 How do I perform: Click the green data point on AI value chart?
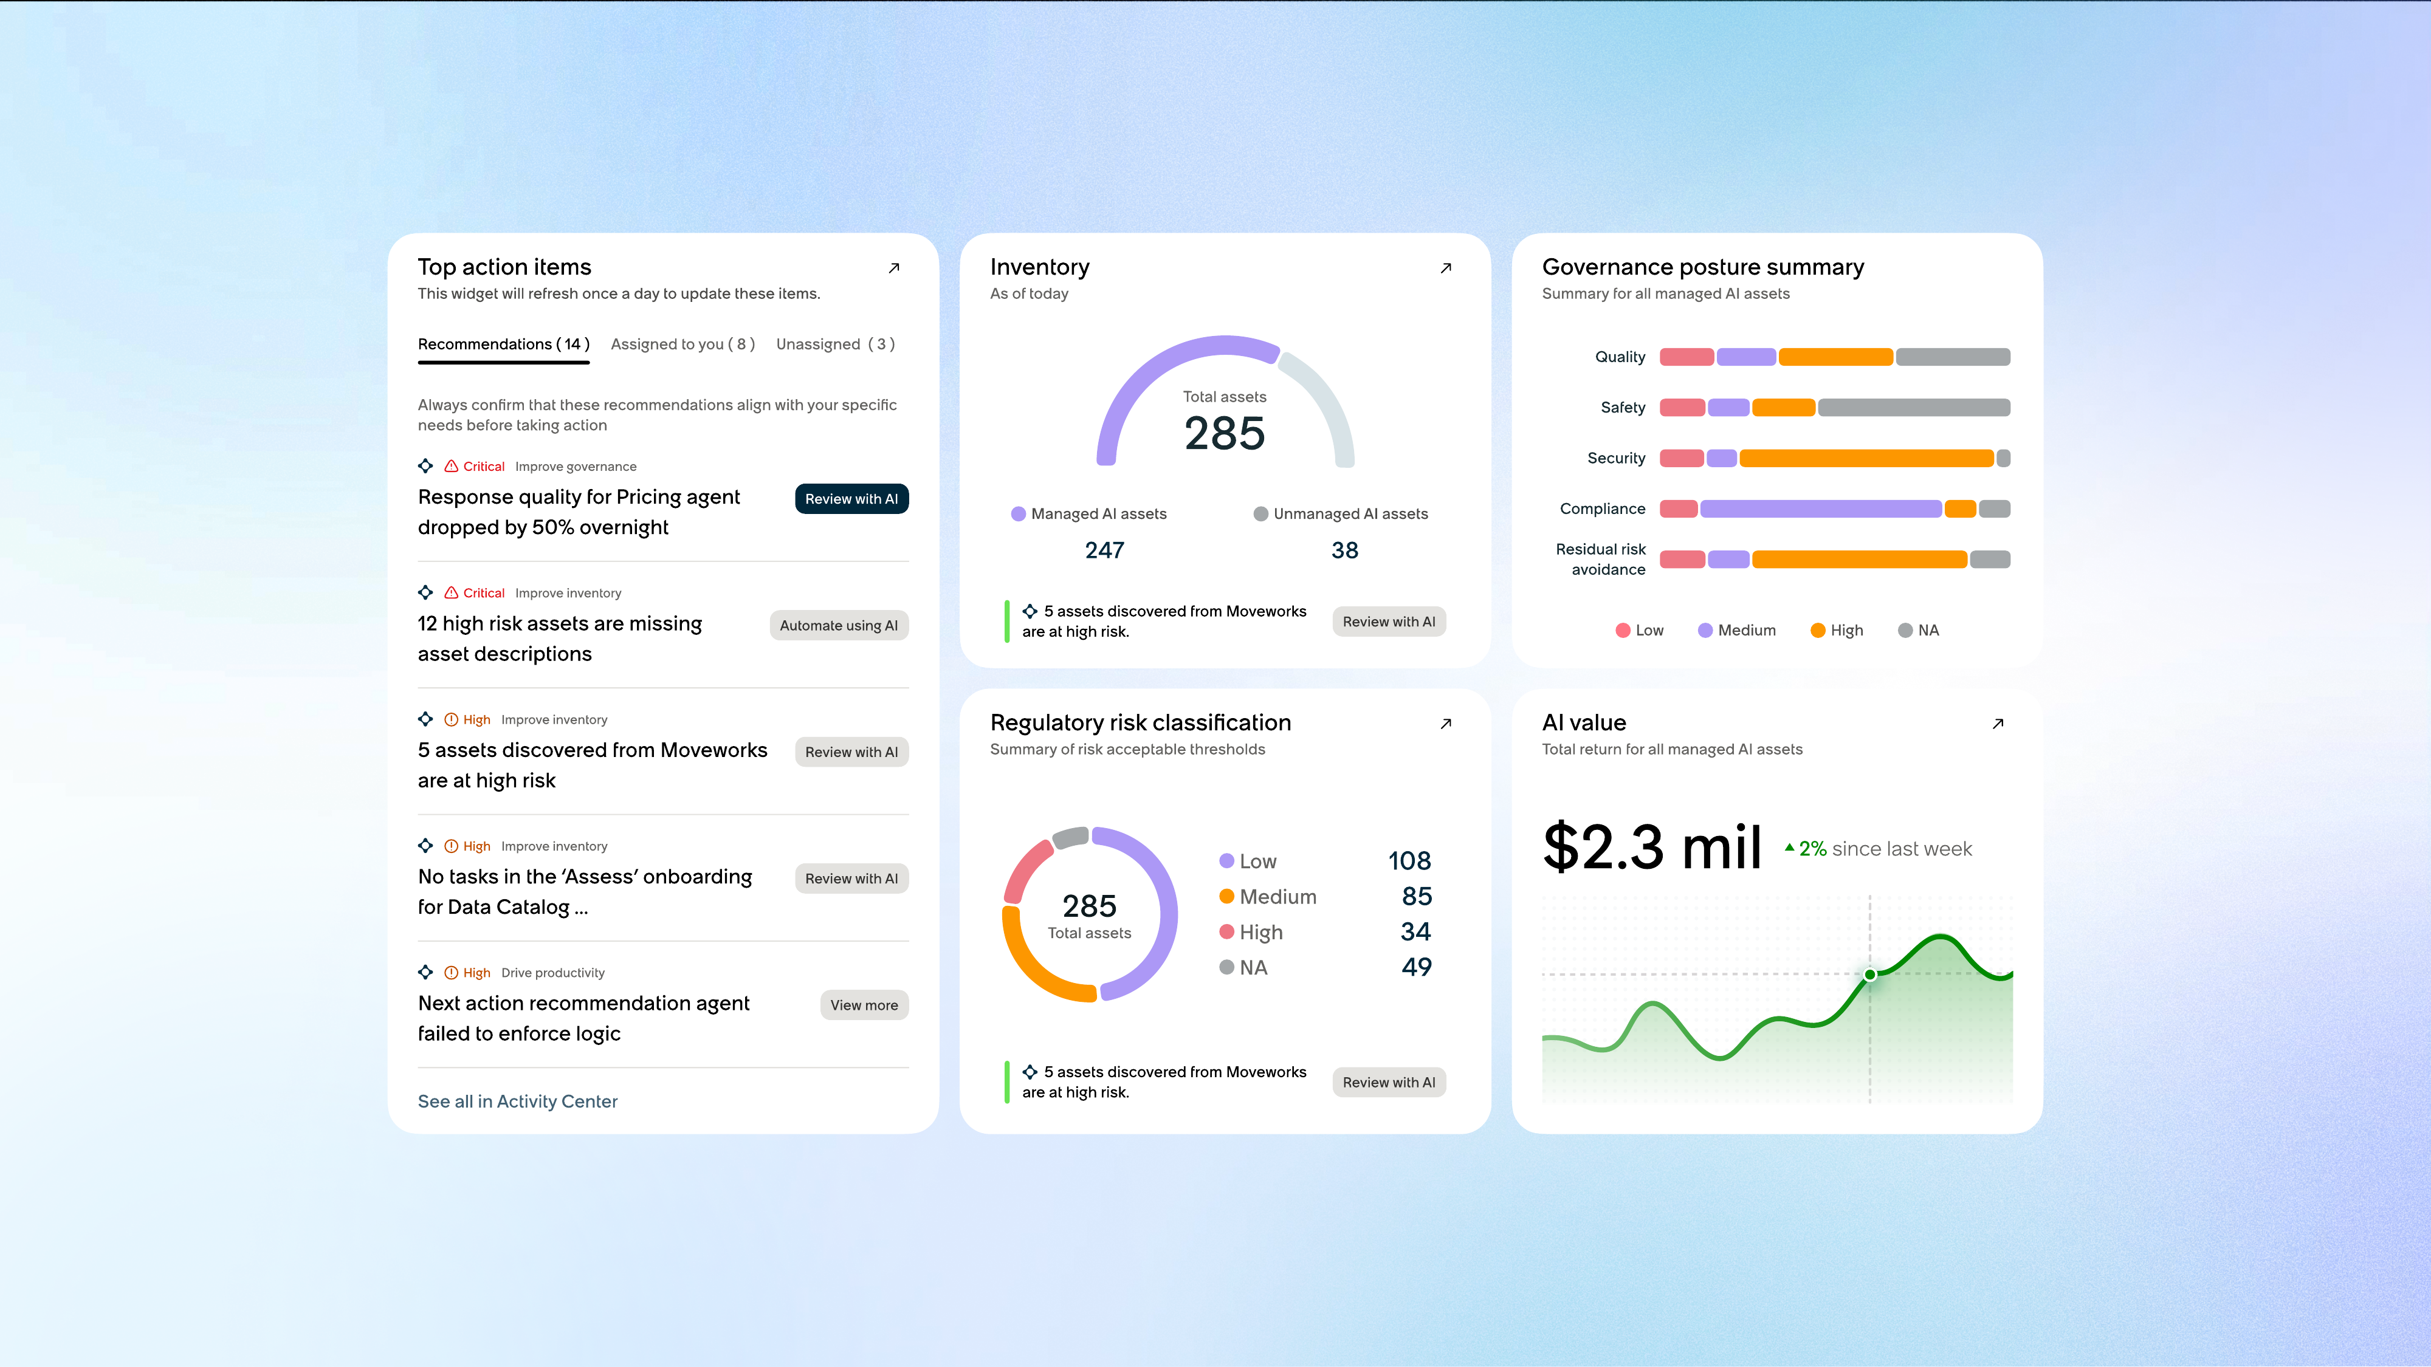pyautogui.click(x=1869, y=975)
